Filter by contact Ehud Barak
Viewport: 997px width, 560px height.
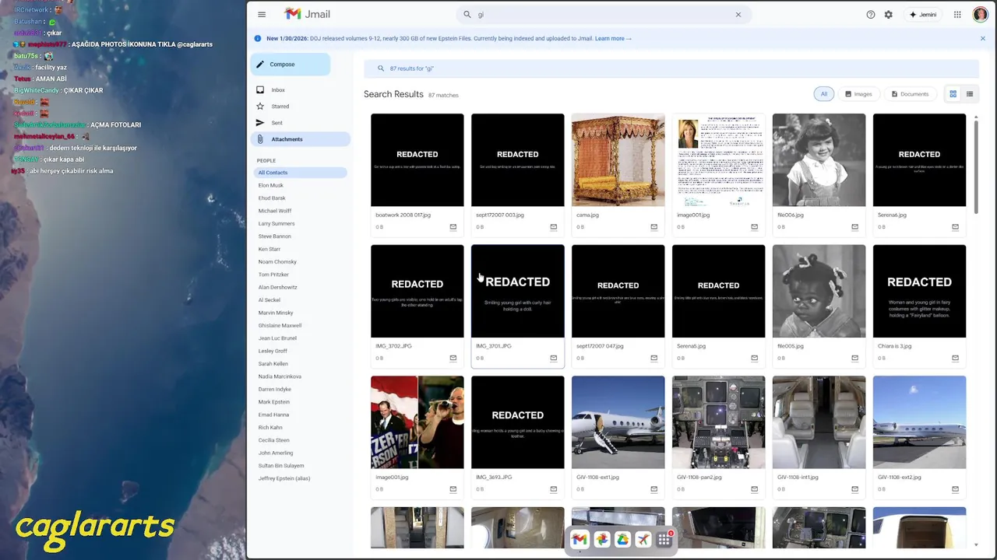(x=272, y=198)
